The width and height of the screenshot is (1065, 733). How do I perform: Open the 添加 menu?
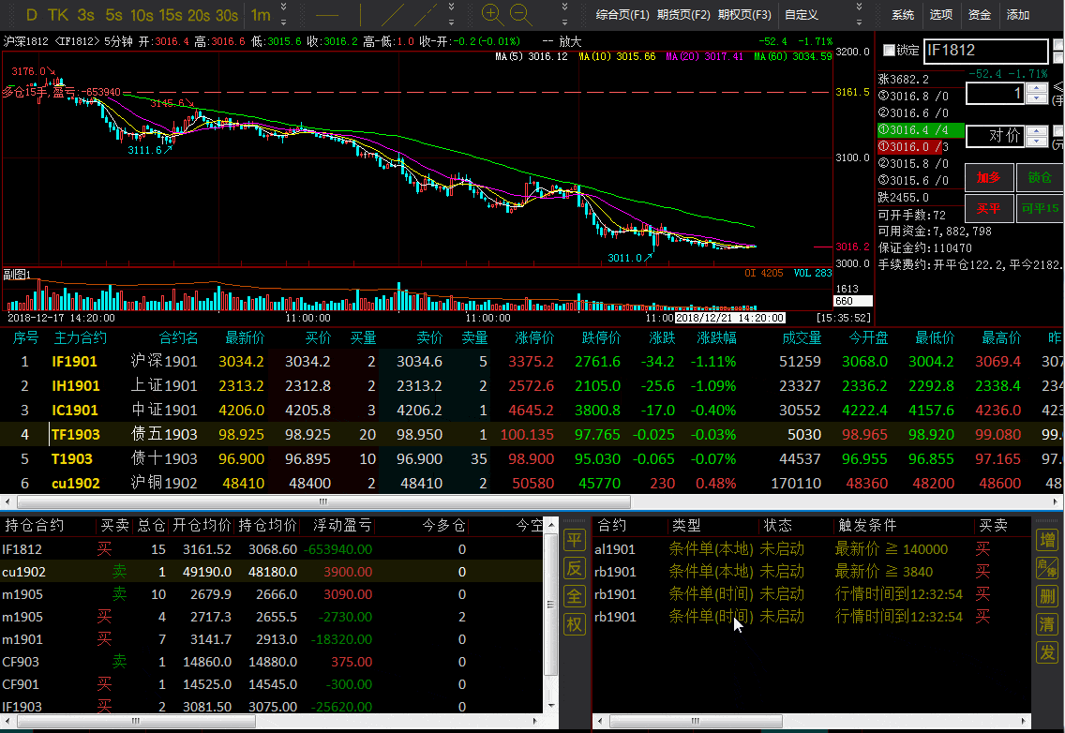pos(1017,15)
